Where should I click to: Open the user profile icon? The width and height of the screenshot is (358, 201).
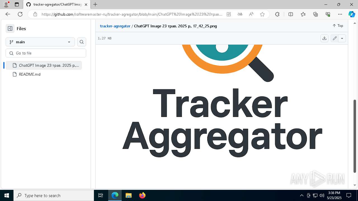click(x=6, y=4)
